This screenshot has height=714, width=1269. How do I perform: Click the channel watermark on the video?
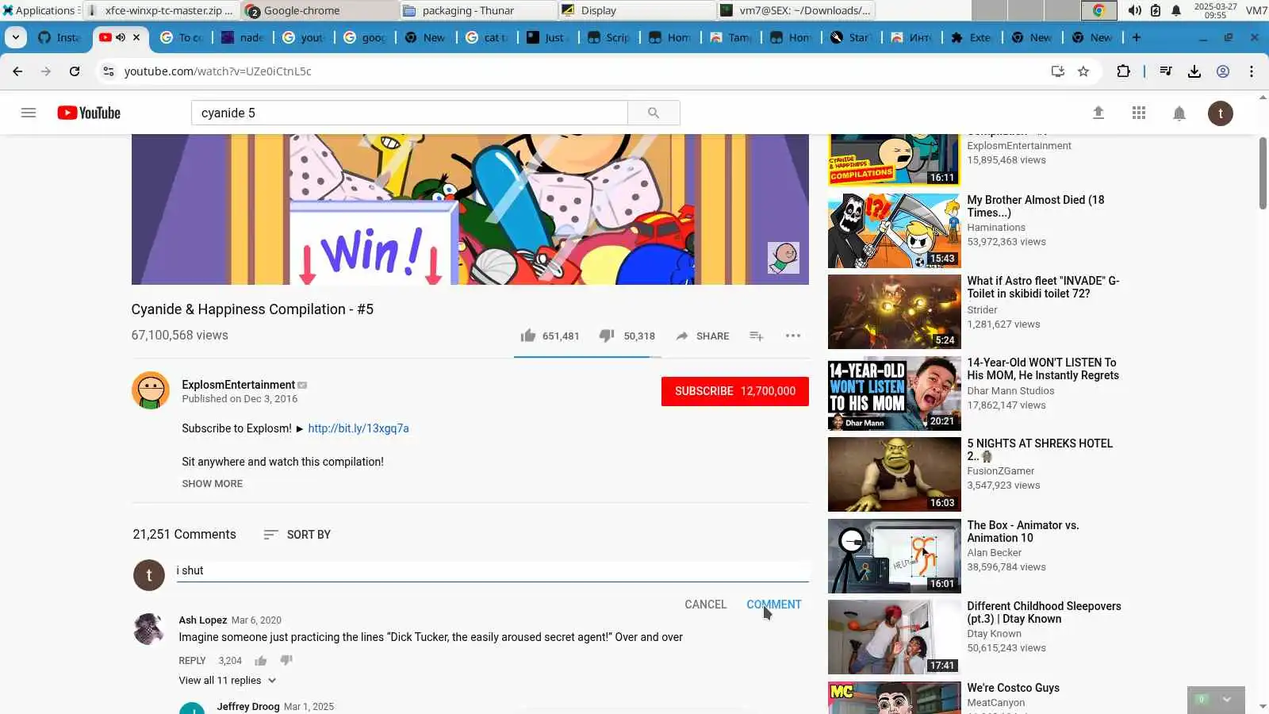click(x=784, y=258)
